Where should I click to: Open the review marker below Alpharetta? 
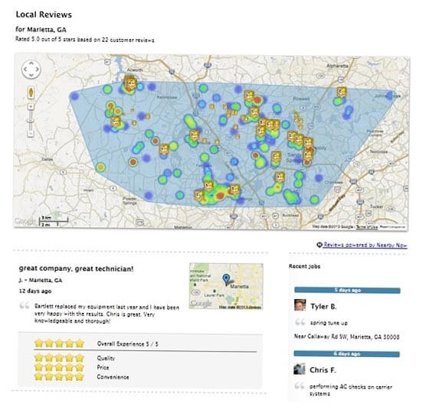(x=342, y=92)
